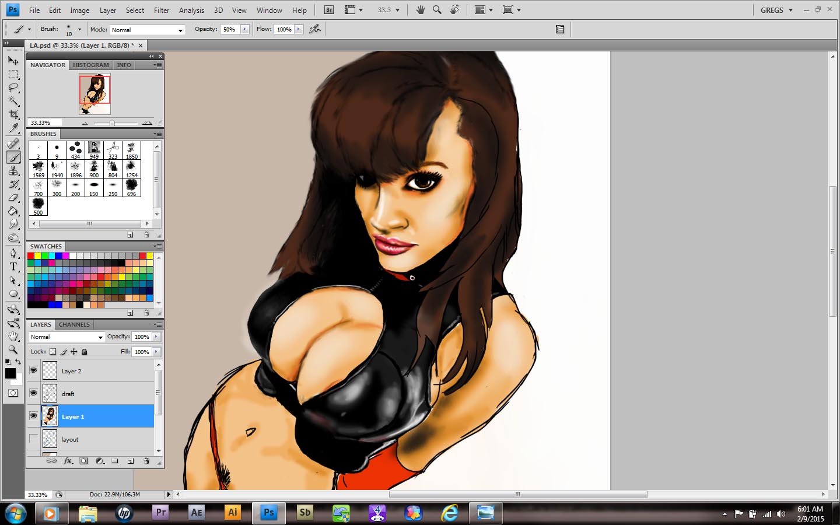
Task: Open the brush Mode dropdown
Action: point(147,30)
